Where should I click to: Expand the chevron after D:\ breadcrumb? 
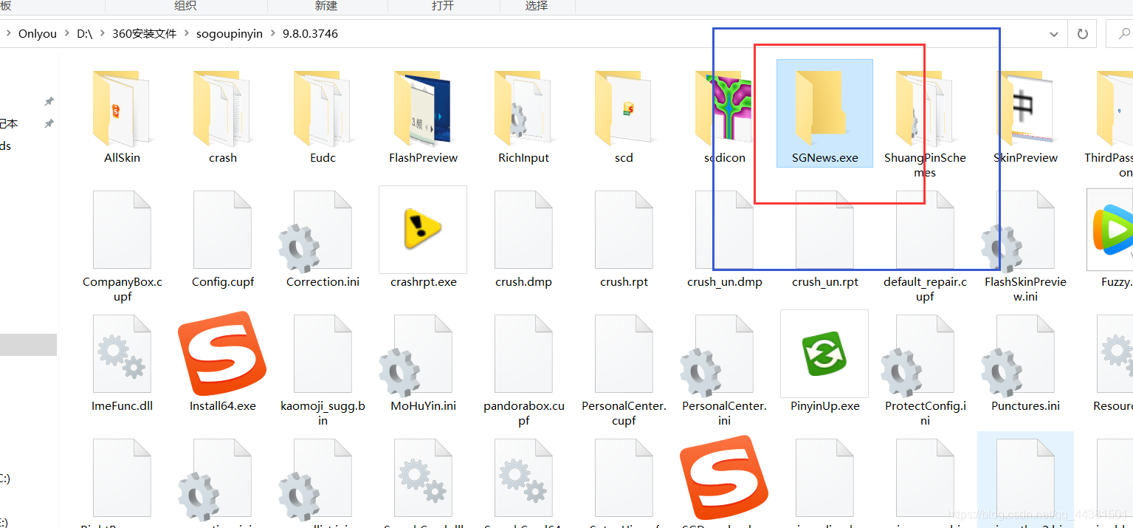pyautogui.click(x=102, y=34)
